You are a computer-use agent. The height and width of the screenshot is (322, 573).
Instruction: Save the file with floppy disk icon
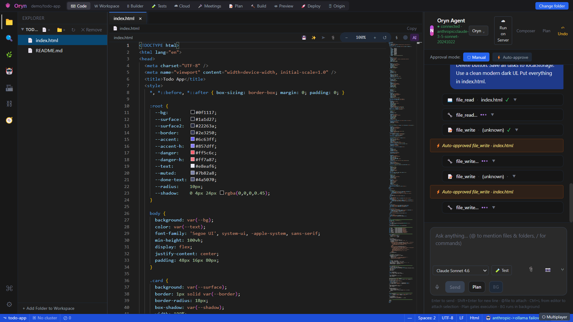(304, 38)
